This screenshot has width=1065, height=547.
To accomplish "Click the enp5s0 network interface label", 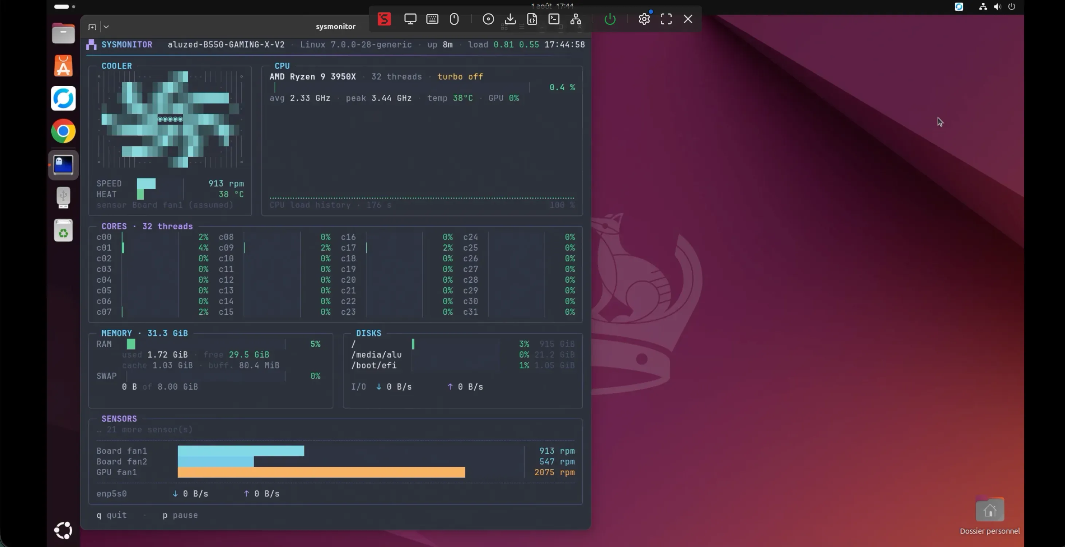I will click(111, 494).
